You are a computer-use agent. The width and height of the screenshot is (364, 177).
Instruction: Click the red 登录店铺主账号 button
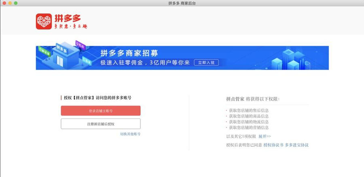[x=101, y=111]
